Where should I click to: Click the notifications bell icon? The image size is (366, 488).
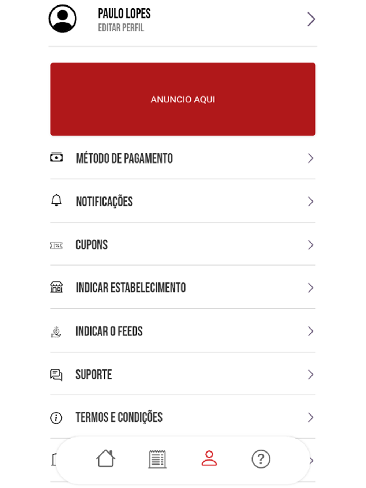click(x=56, y=200)
